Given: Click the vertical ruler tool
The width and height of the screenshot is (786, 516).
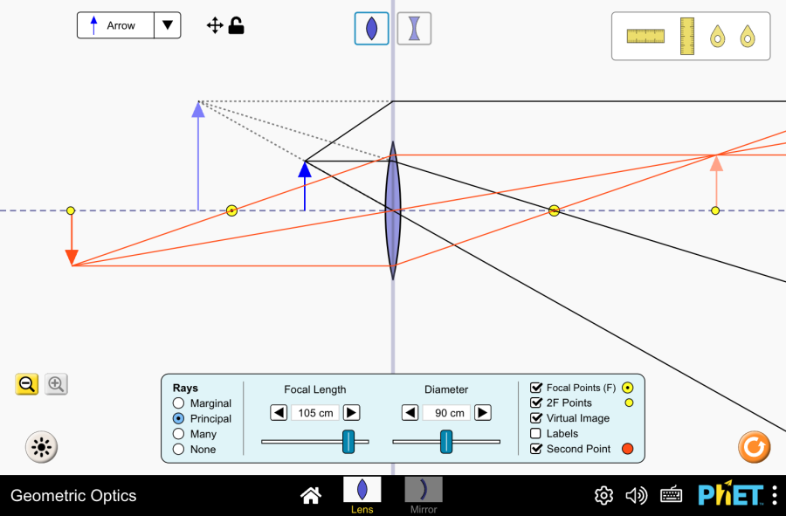Looking at the screenshot, I should click(x=687, y=36).
